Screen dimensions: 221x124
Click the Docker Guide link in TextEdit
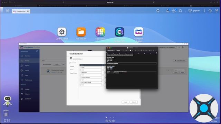pos(120,55)
